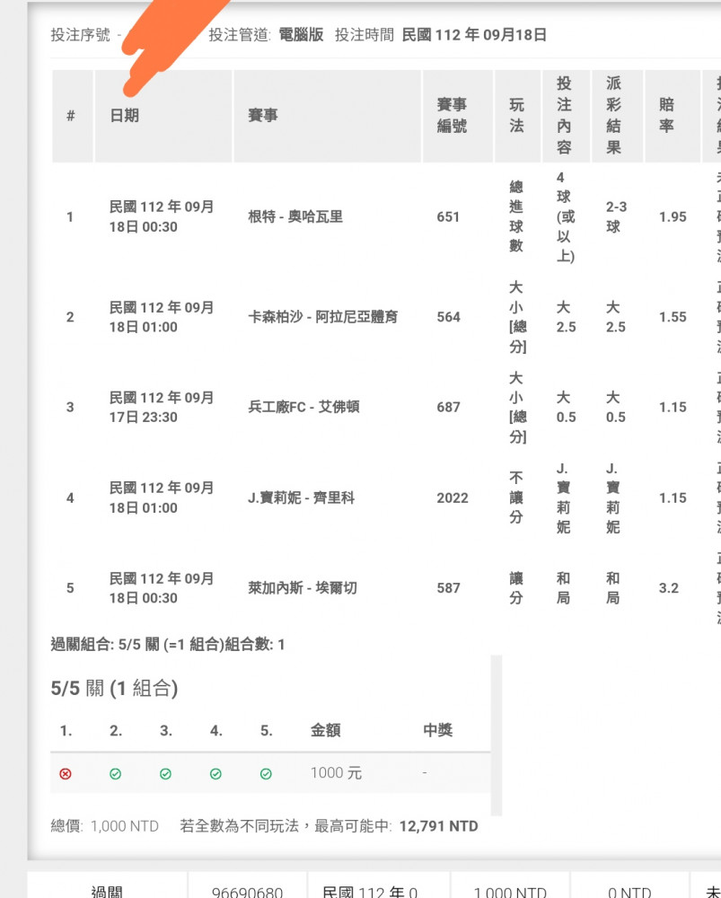Click the maximum payout 12,791 NTD
The width and height of the screenshot is (721, 898).
pos(439,826)
